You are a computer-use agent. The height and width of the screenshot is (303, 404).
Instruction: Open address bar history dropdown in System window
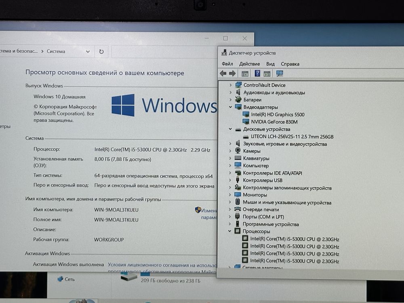pos(88,52)
